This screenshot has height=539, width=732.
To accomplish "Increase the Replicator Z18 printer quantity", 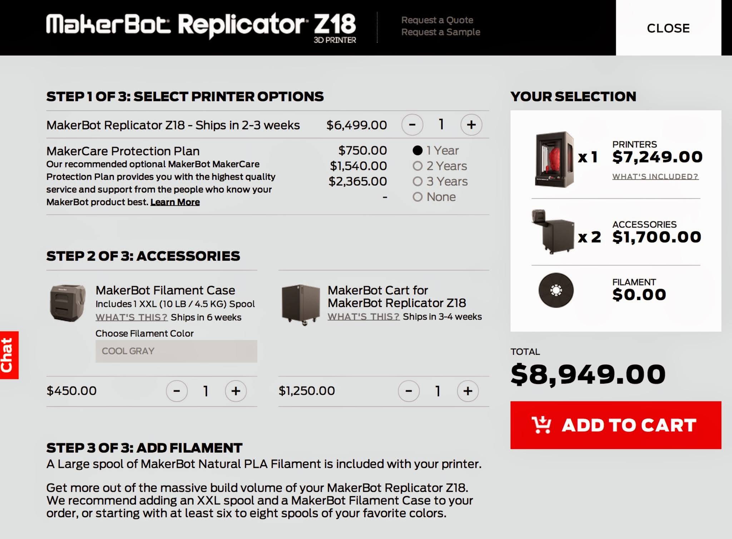I will (x=471, y=125).
